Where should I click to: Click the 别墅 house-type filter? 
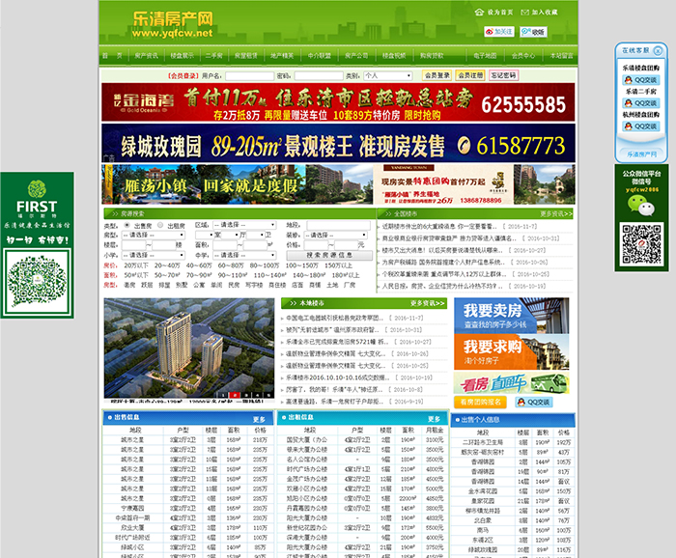coord(182,285)
